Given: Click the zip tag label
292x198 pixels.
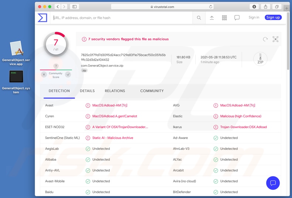Looking at the screenshot, I should [x=84, y=70].
